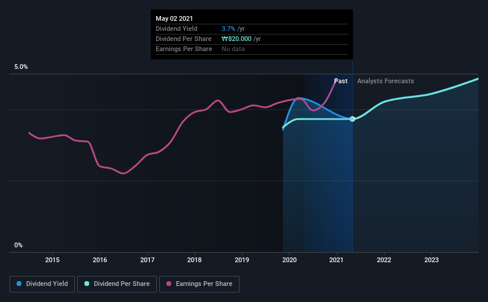Click the 2023 label on the x-axis
Viewport: 488px width, 302px height.
click(x=432, y=260)
